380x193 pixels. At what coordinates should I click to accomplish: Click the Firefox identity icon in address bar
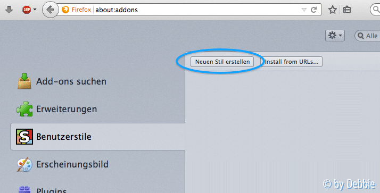tap(65, 10)
